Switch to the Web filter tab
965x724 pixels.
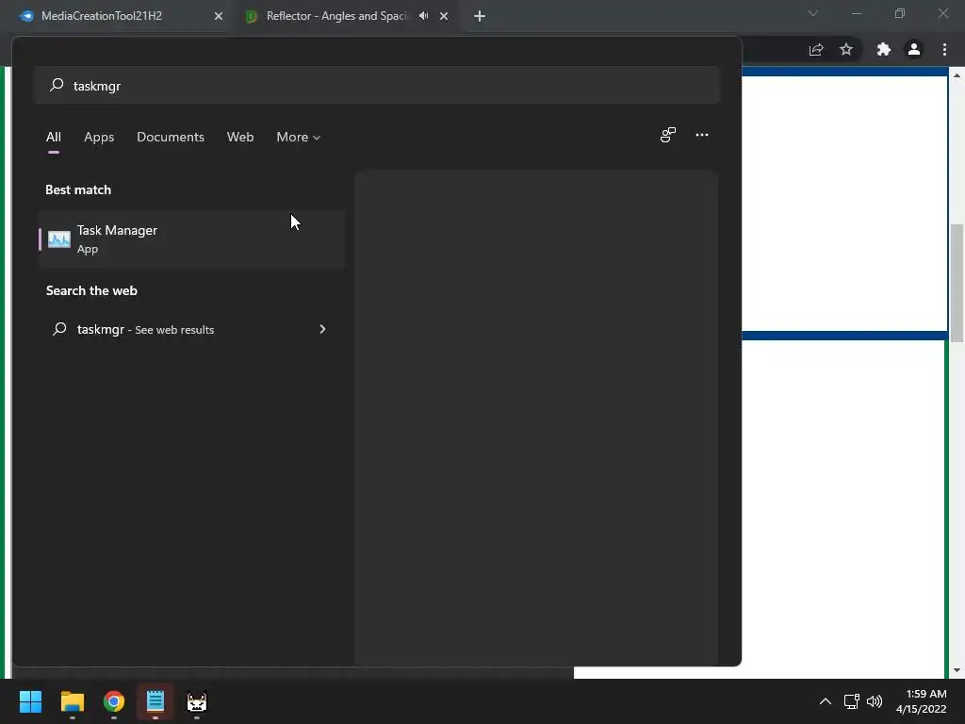click(240, 138)
